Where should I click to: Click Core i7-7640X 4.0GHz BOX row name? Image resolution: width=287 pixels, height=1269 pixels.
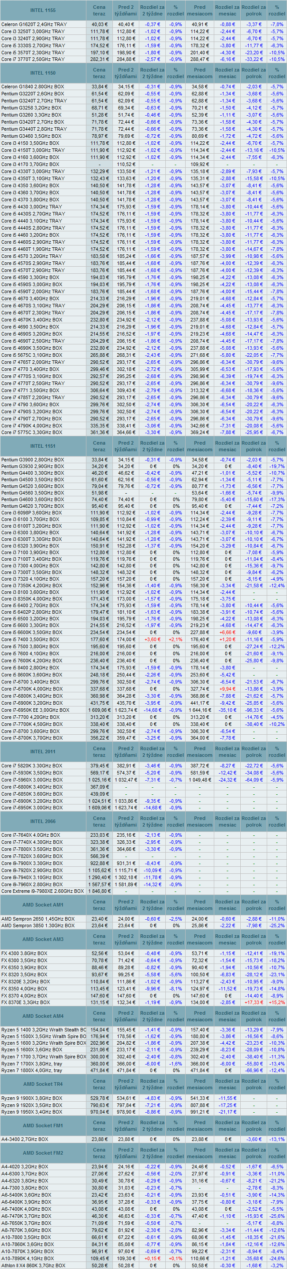coord(30,835)
